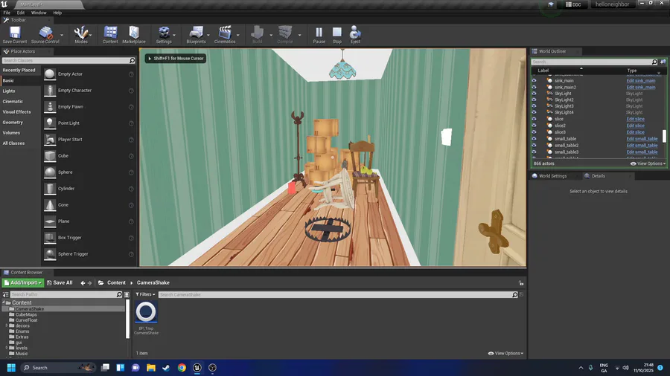
Task: Click the Cinematics toolbar icon
Action: click(225, 35)
